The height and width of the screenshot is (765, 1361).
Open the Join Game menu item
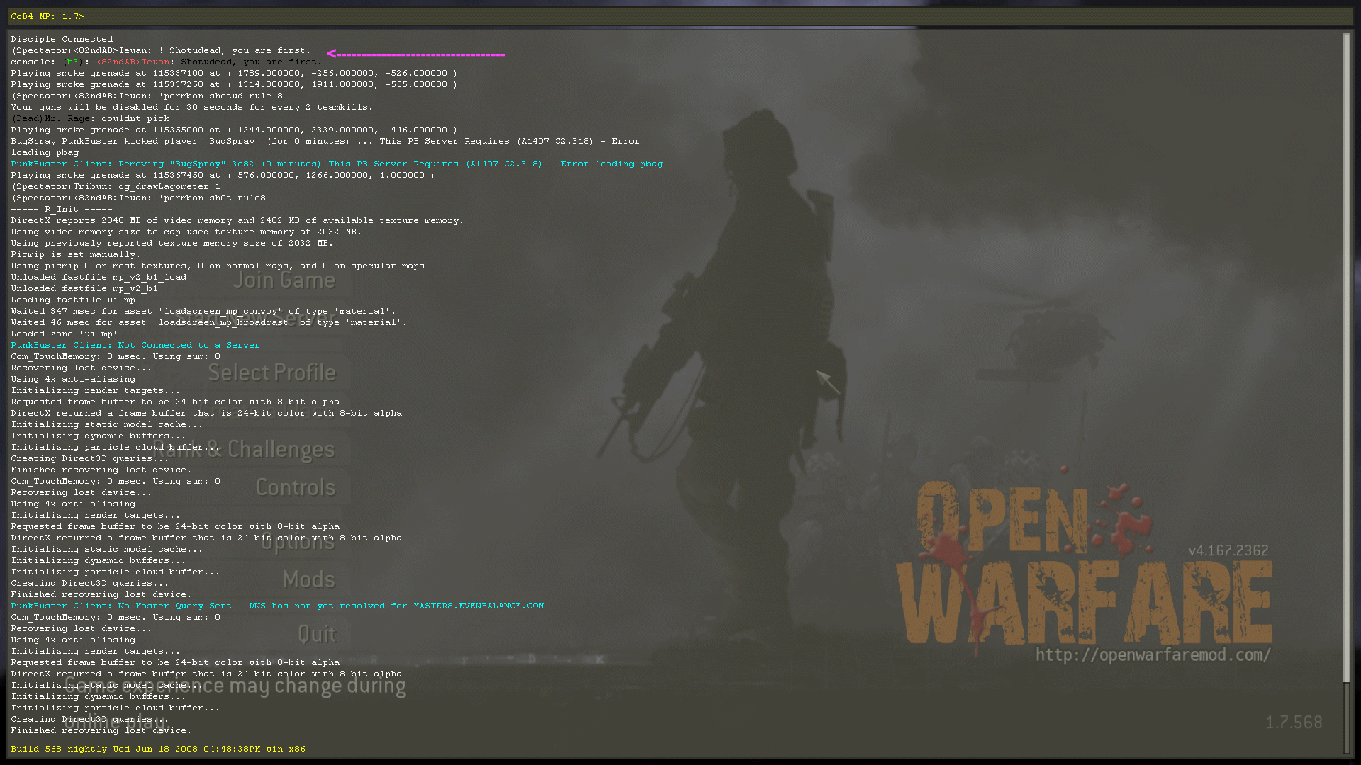pos(284,280)
